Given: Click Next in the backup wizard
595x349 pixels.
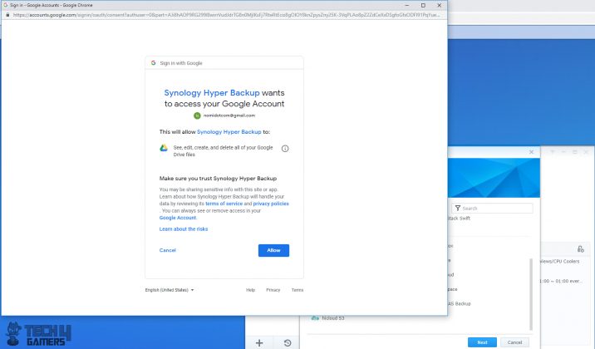Looking at the screenshot, I should coord(482,342).
